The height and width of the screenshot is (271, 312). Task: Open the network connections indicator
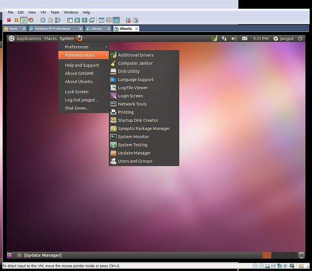224,39
